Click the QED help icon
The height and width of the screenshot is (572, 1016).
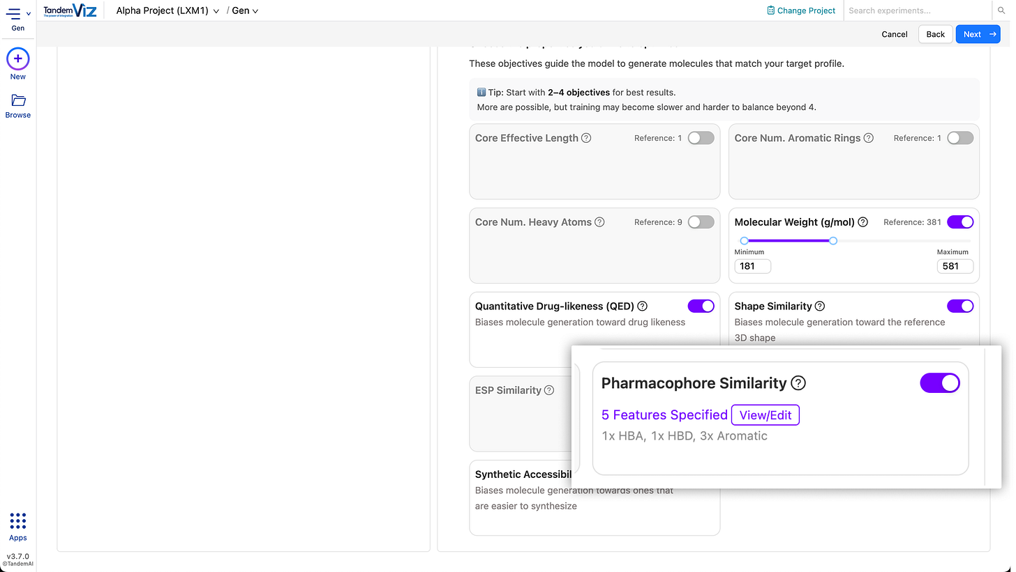(x=643, y=306)
